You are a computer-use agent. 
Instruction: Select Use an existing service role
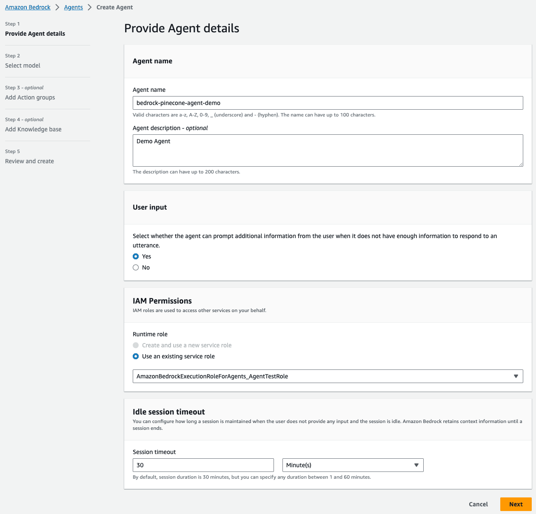coord(136,356)
